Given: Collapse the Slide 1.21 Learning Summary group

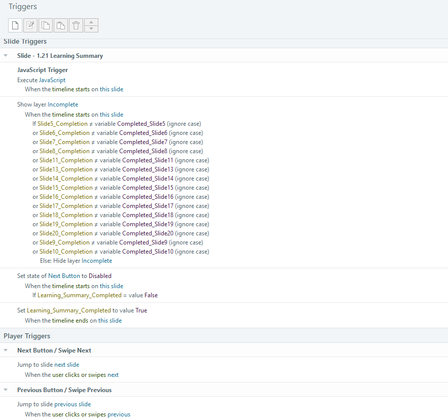Looking at the screenshot, I should tap(6, 55).
